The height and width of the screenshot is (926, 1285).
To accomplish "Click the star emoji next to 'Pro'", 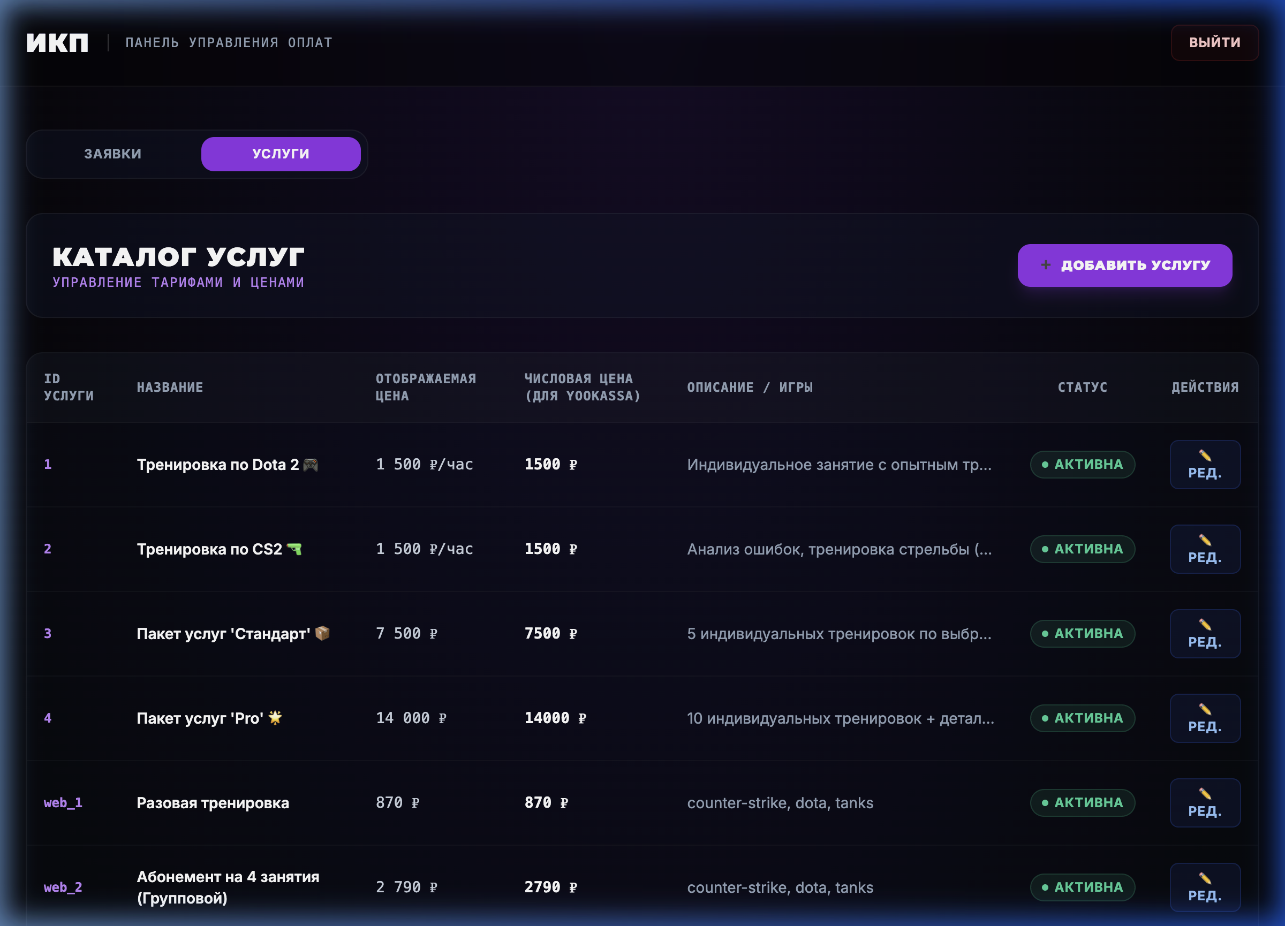I will point(275,717).
